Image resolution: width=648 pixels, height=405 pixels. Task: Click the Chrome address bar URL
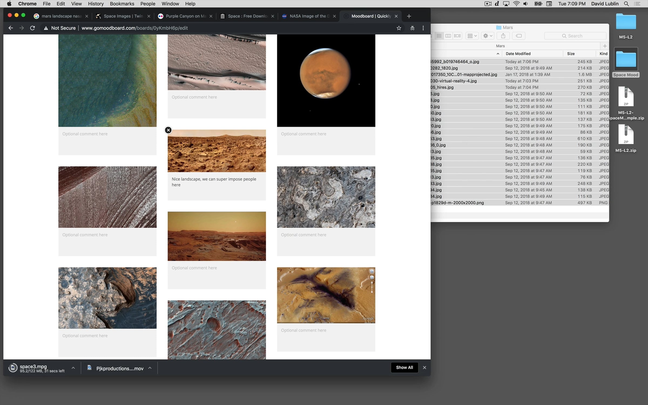pos(134,28)
